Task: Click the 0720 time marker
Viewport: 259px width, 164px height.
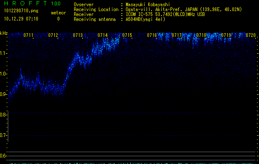Action: point(251,35)
